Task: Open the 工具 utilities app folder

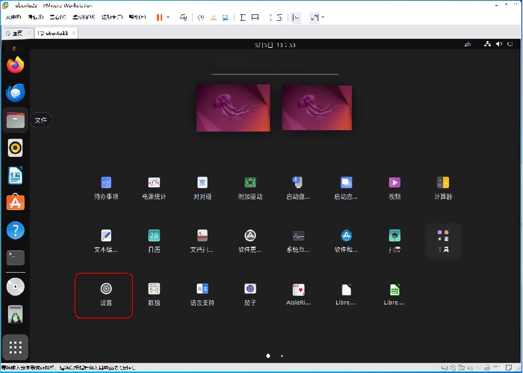Action: [x=443, y=241]
